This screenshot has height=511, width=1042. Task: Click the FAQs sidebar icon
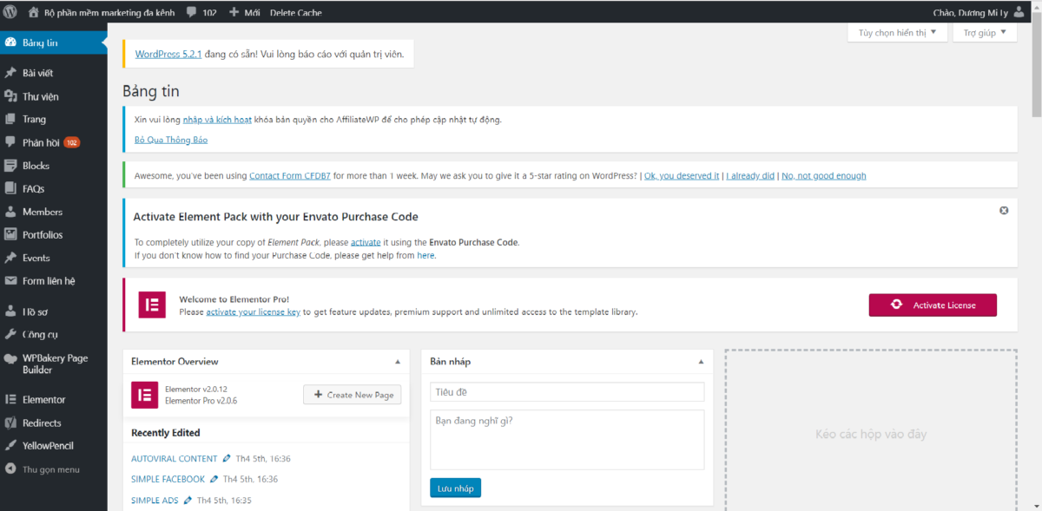tap(10, 188)
